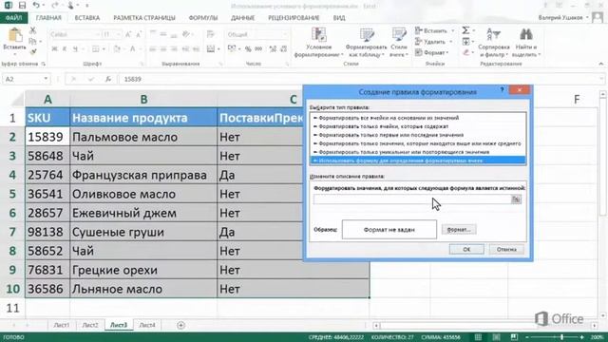
Task: Click the Redo arrow icon
Action: coord(55,6)
